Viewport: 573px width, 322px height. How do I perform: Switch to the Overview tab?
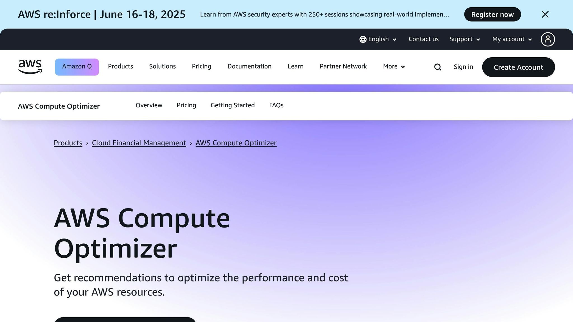(149, 105)
